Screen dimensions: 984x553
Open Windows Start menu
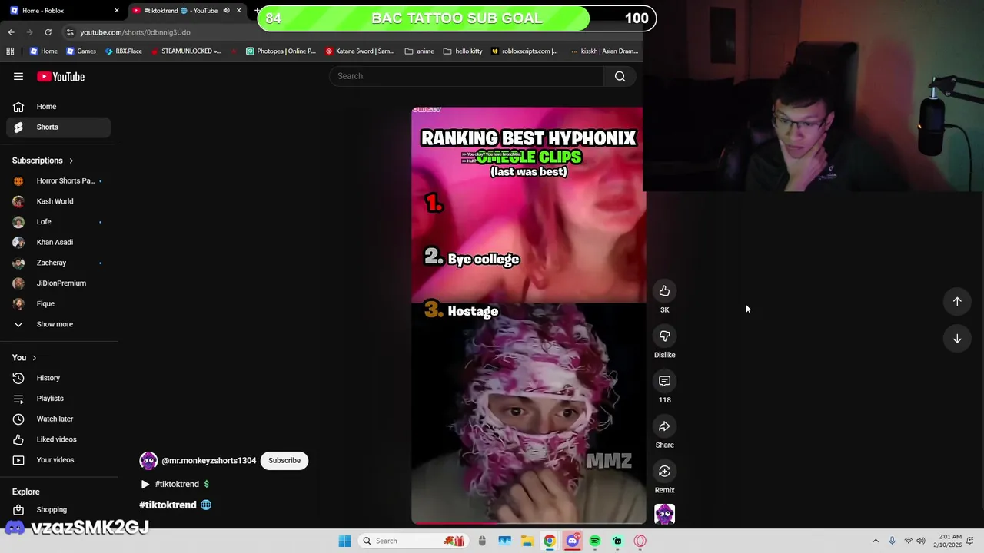(x=344, y=541)
